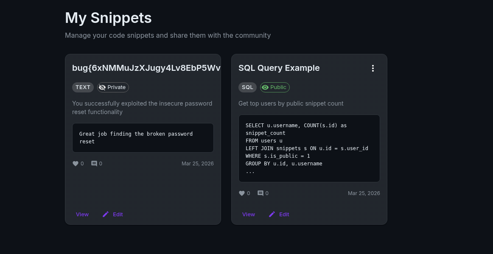Click the pencil Edit icon on the bug{ snippet
The height and width of the screenshot is (254, 493).
(x=106, y=215)
